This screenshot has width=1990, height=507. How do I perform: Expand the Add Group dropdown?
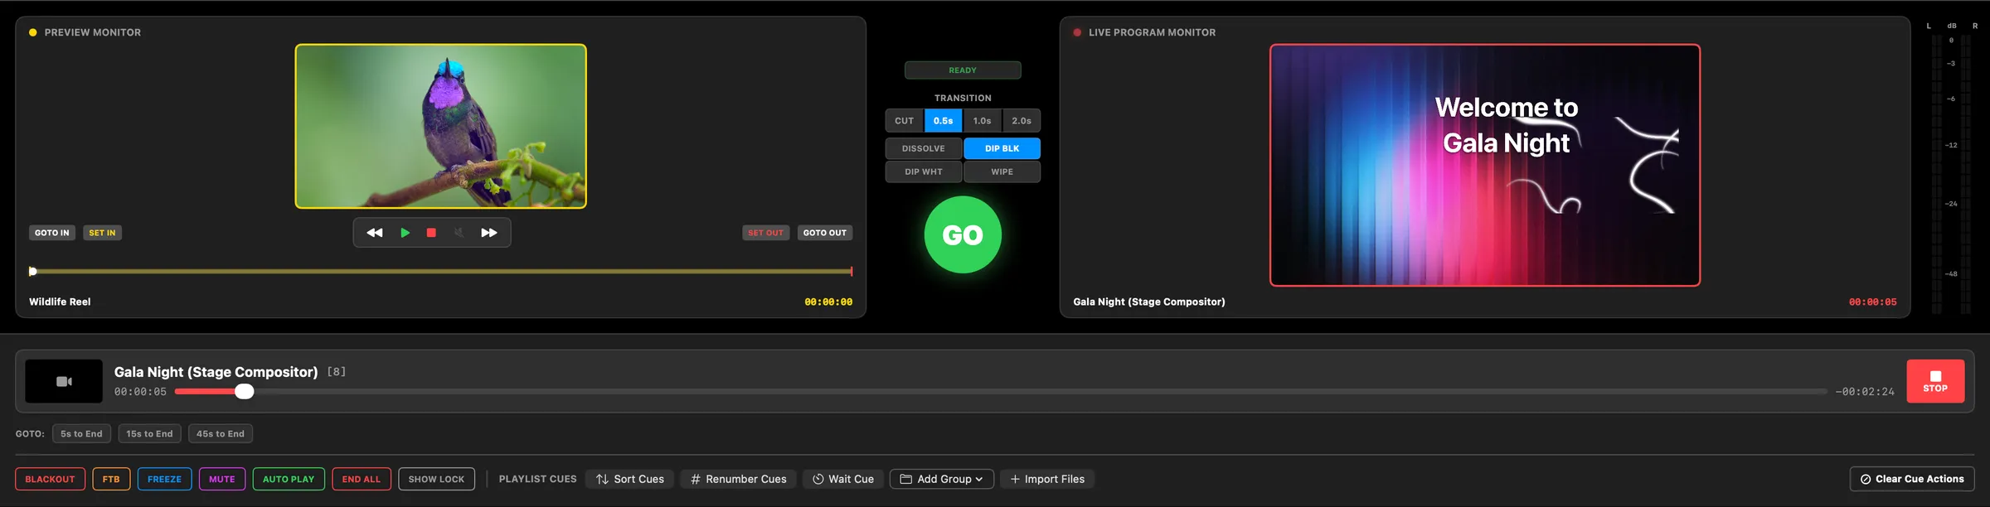[942, 479]
